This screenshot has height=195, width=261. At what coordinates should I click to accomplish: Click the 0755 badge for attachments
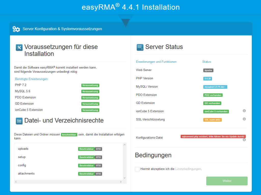point(98,174)
